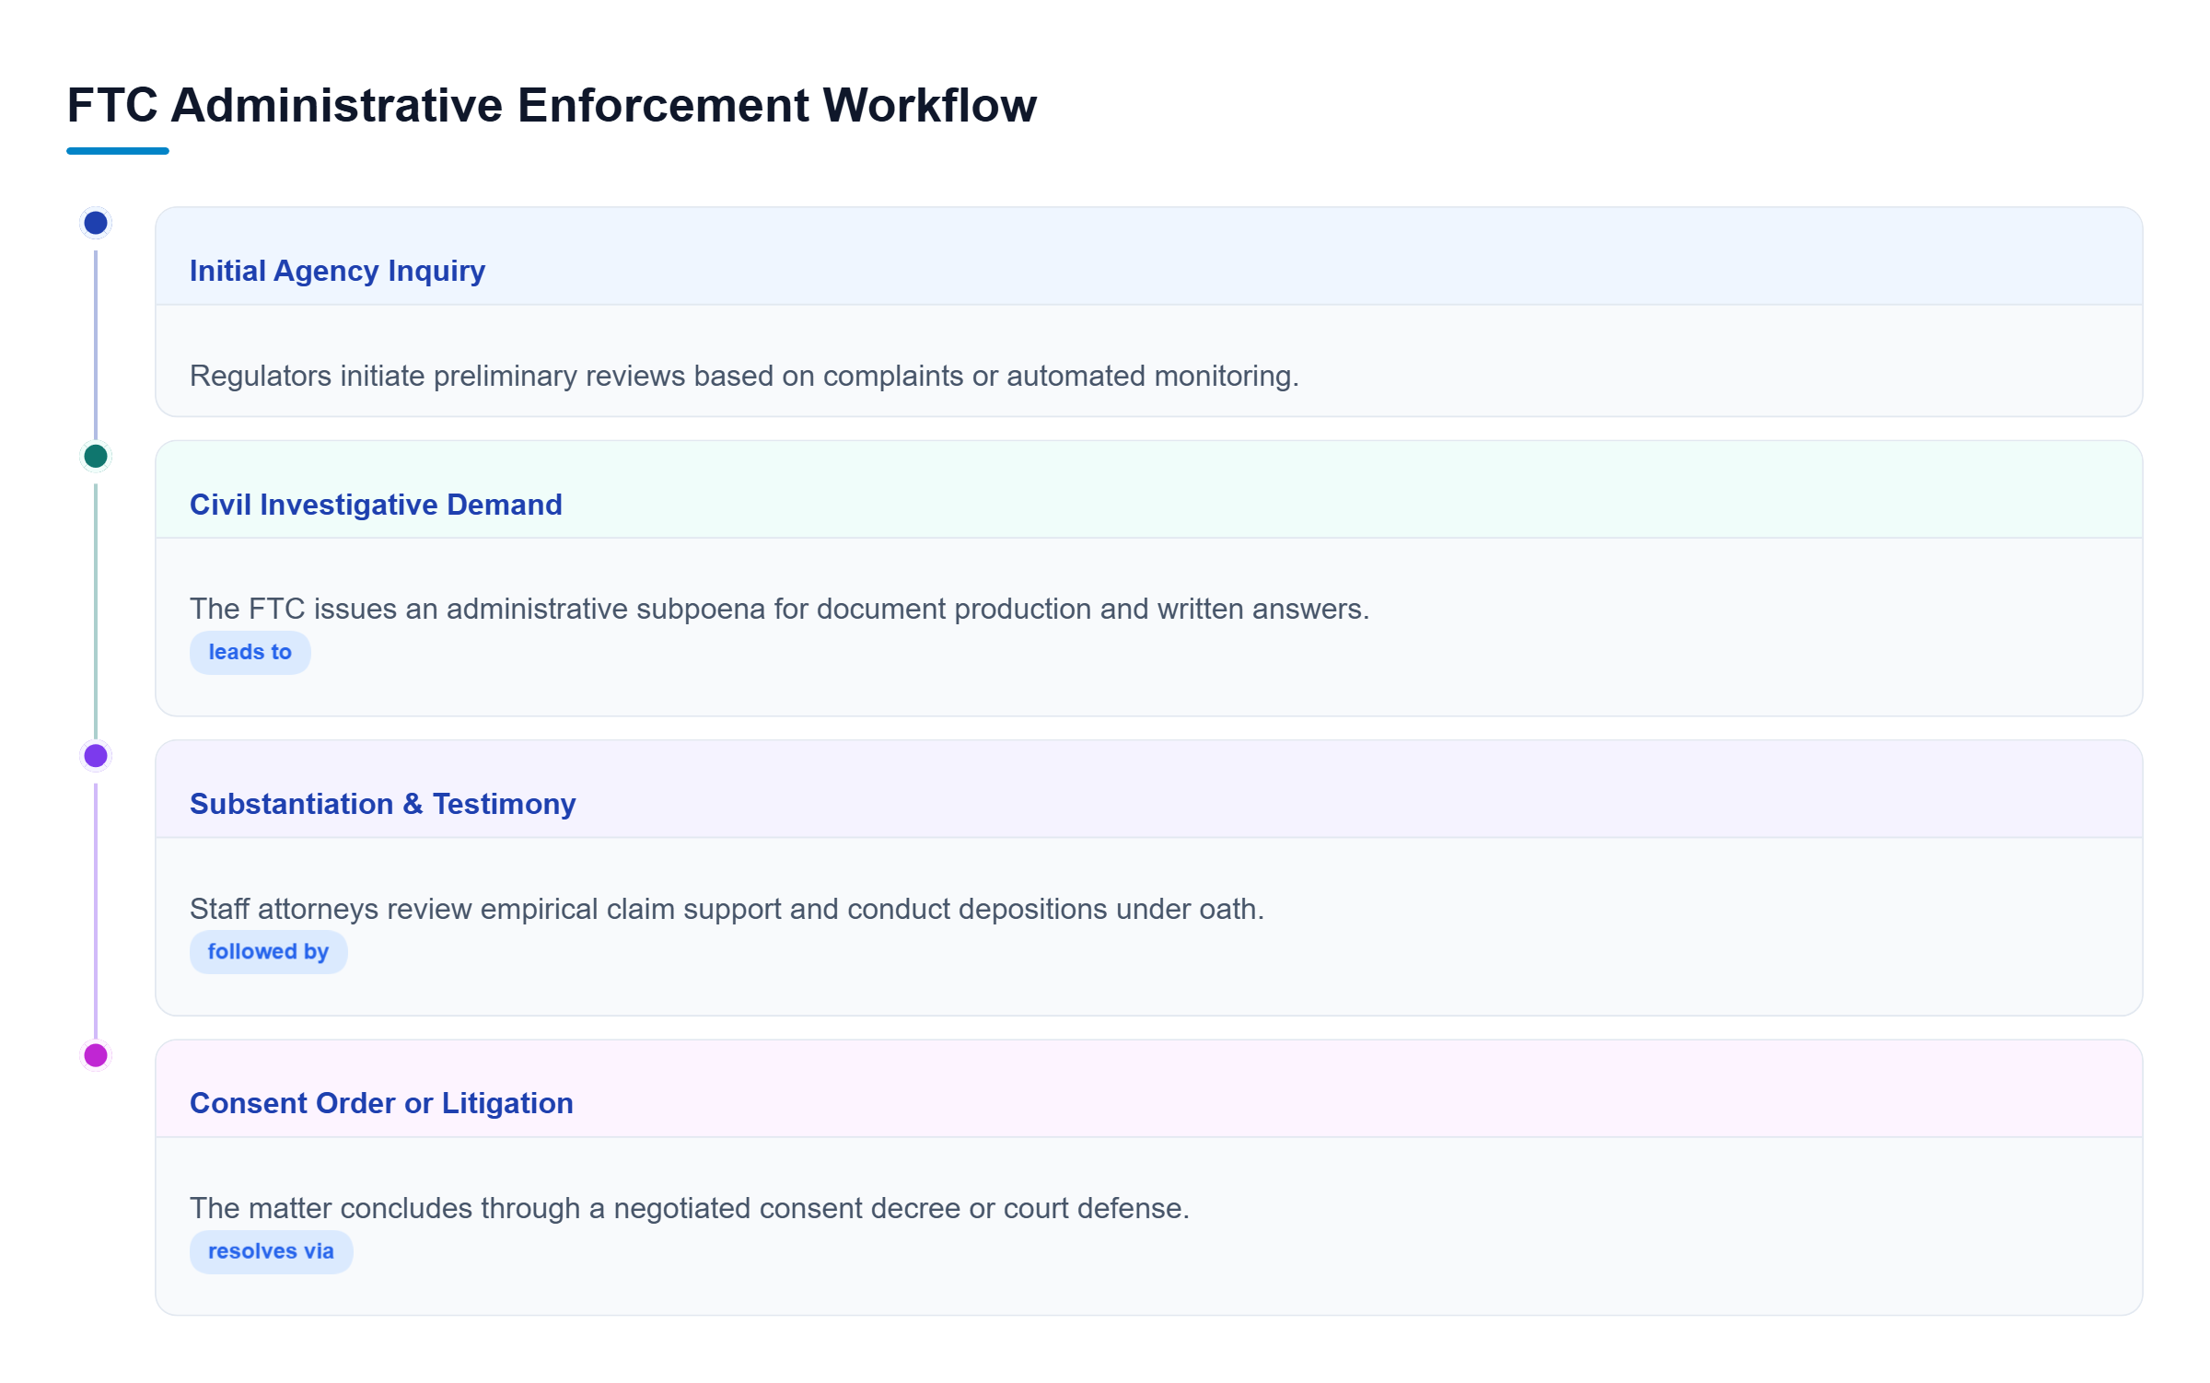Open the Civil Investigative Demand heading
The height and width of the screenshot is (1383, 2210).
[376, 505]
